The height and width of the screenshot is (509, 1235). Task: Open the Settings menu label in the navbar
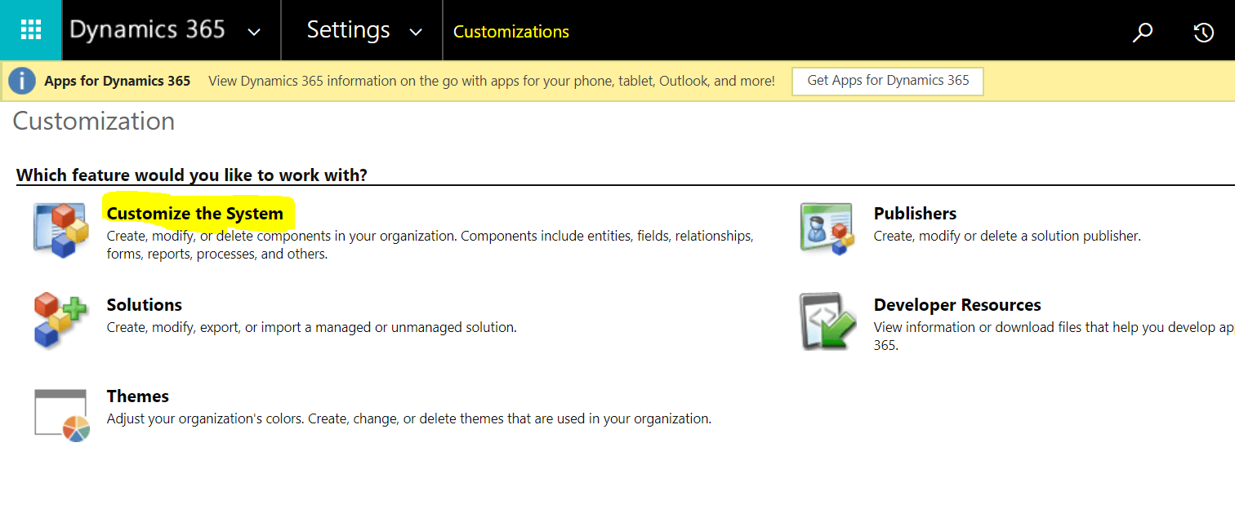[348, 30]
